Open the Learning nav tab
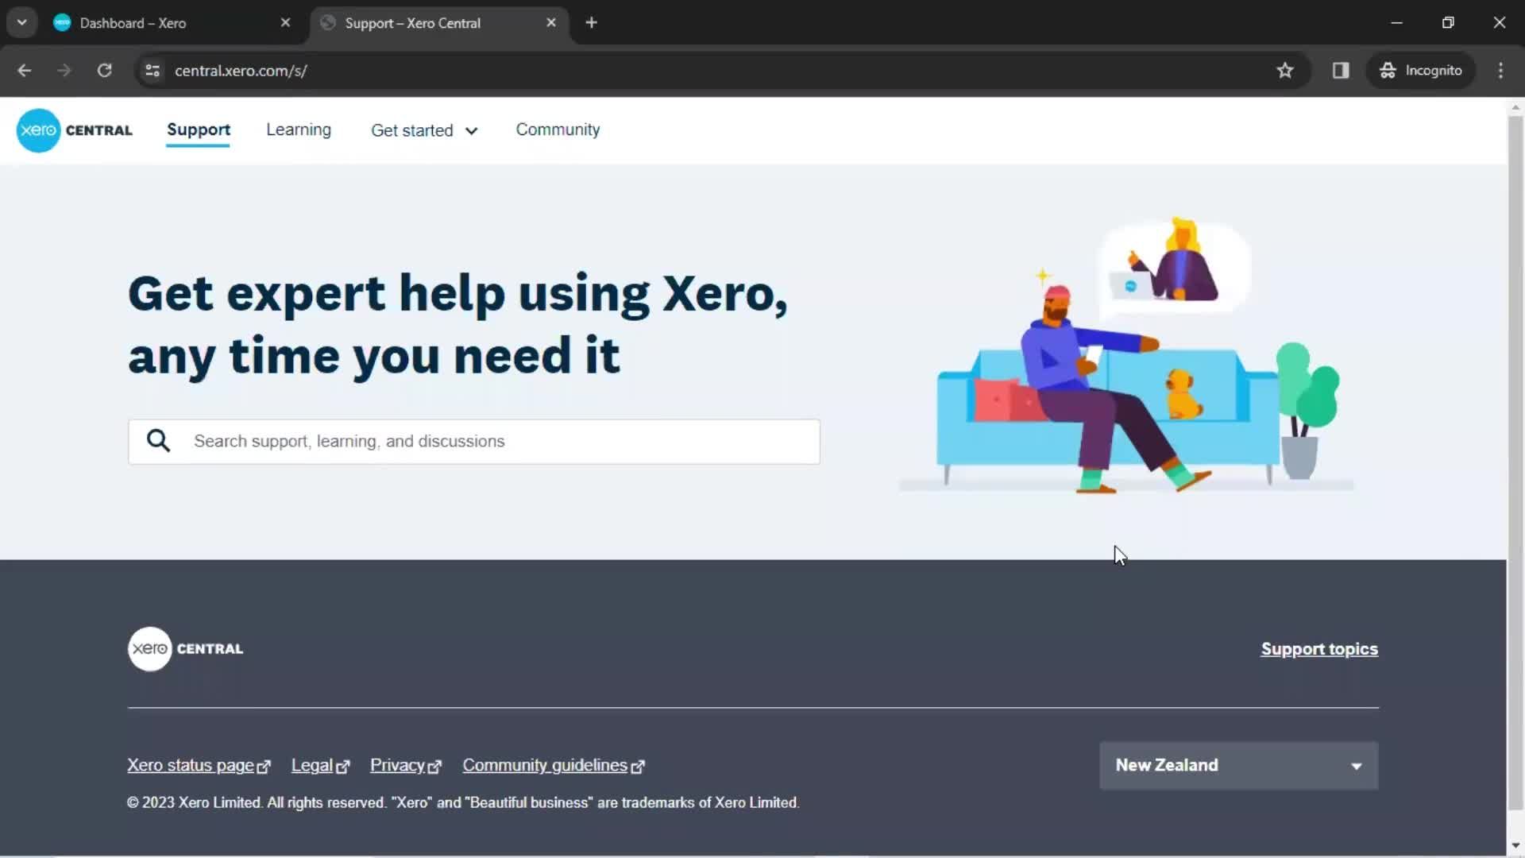Screen dimensions: 1525x858 pos(299,129)
